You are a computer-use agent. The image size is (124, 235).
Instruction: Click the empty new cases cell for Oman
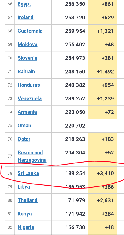(102, 126)
